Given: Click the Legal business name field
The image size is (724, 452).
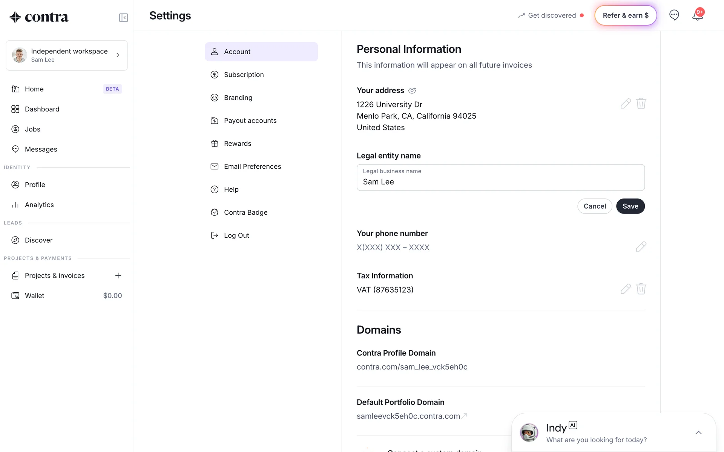Looking at the screenshot, I should (x=500, y=178).
